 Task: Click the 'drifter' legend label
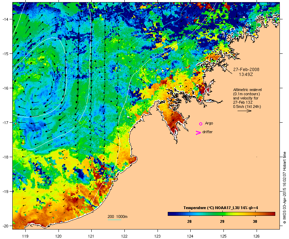coord(207,132)
